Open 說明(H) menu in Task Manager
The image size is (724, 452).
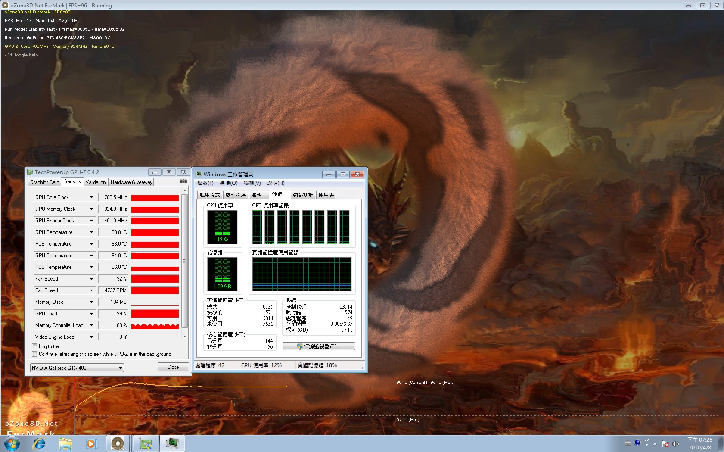point(276,183)
